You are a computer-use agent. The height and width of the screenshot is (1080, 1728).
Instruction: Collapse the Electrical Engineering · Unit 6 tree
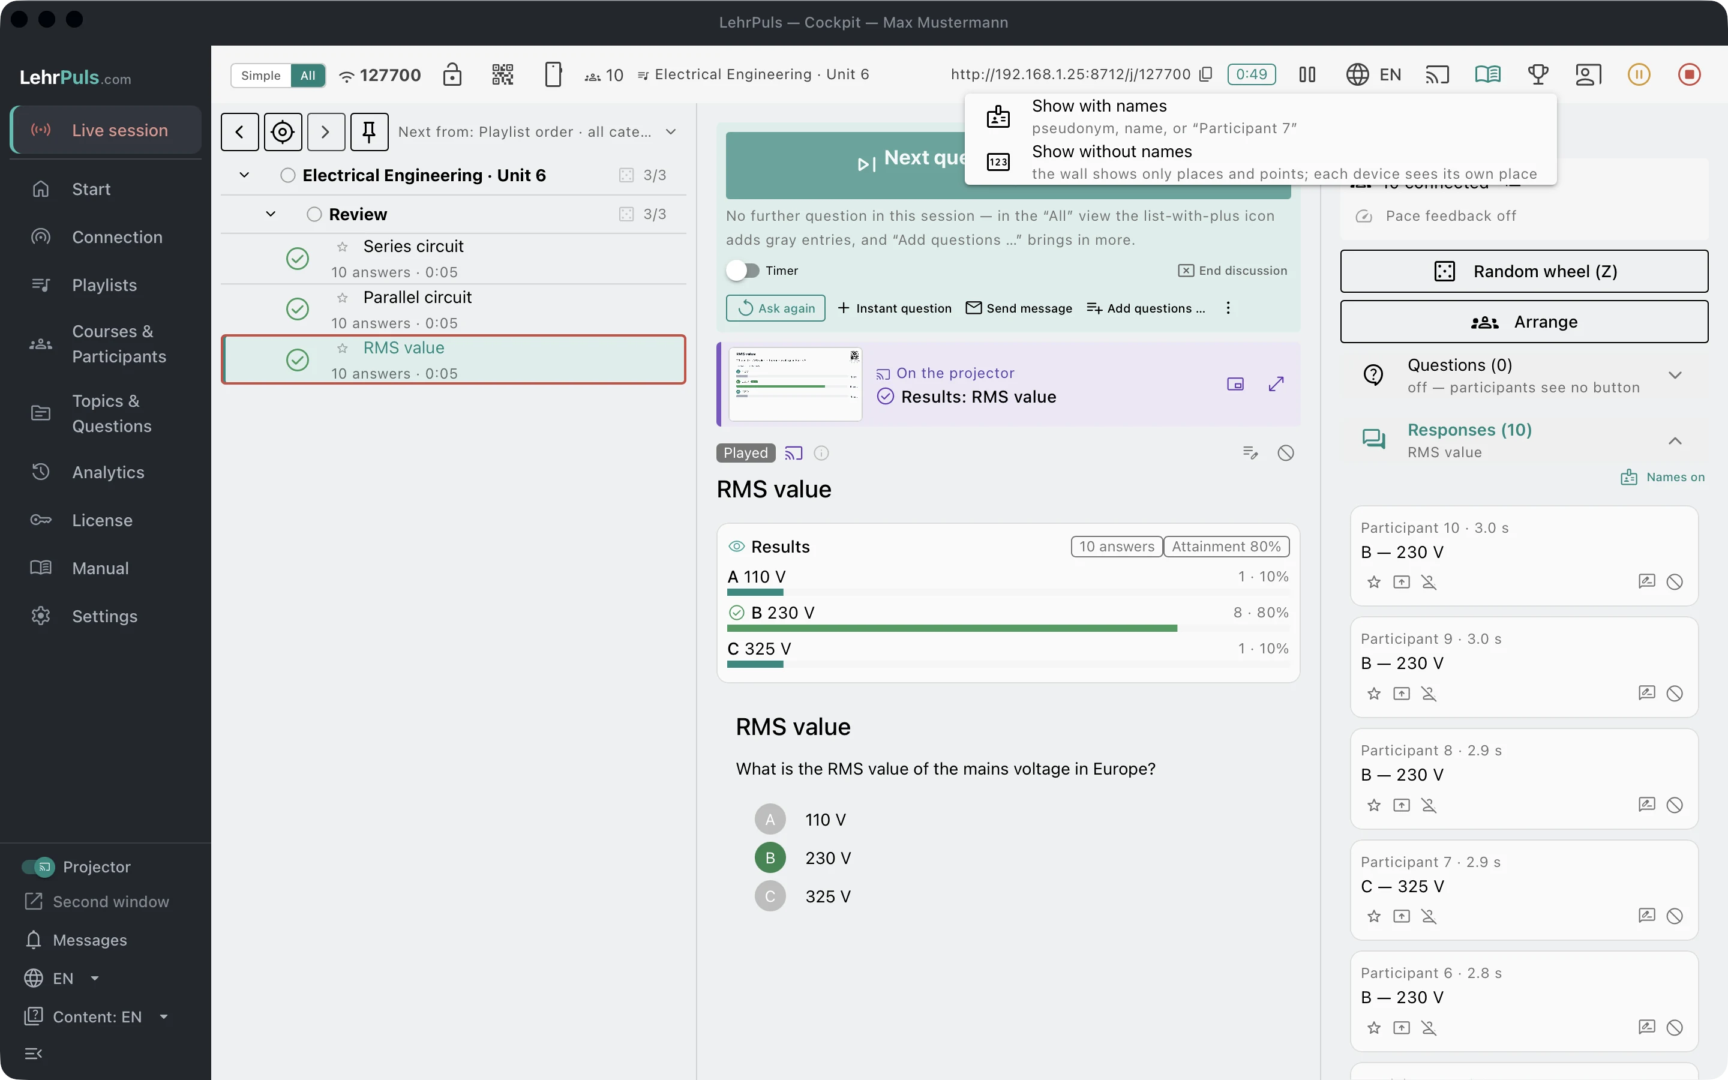point(244,175)
